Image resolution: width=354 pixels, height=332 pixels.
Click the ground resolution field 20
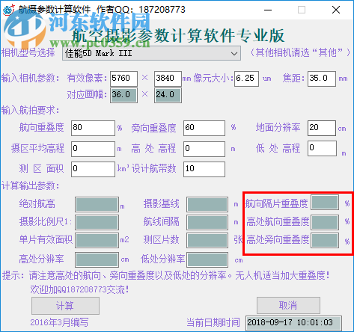(x=322, y=128)
